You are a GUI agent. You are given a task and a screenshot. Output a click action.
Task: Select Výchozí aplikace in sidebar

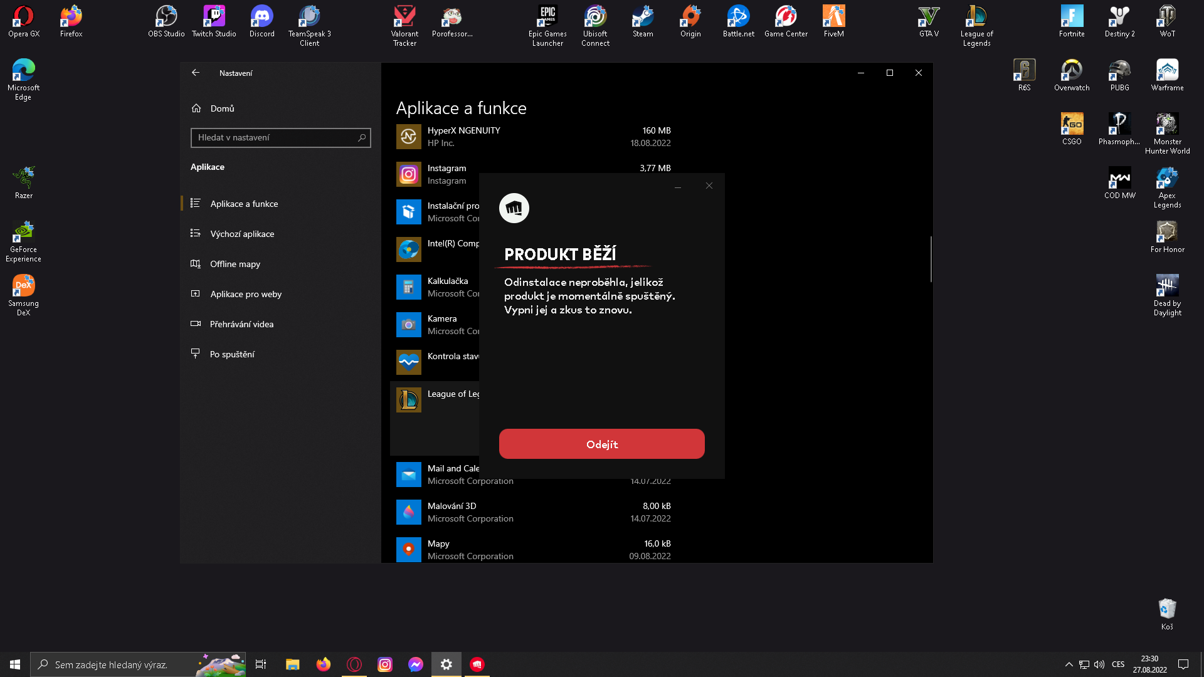point(242,234)
